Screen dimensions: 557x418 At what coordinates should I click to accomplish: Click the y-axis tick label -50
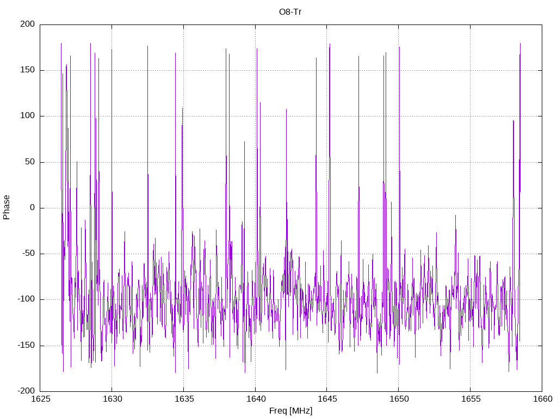point(29,254)
